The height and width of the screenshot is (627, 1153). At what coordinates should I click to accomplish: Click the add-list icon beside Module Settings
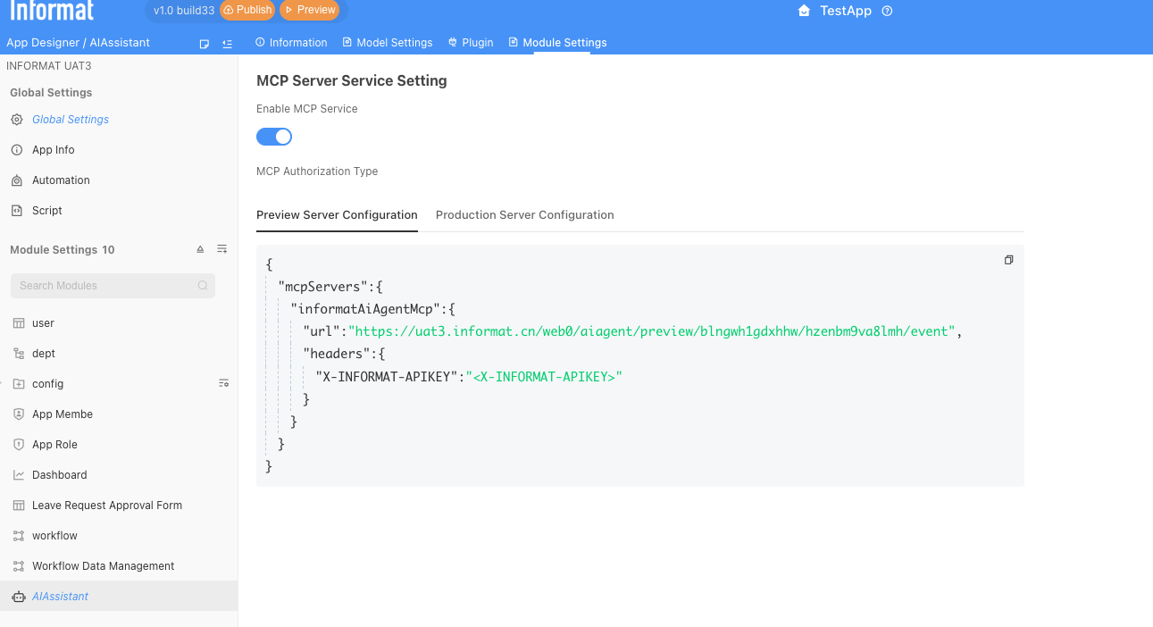click(x=222, y=250)
